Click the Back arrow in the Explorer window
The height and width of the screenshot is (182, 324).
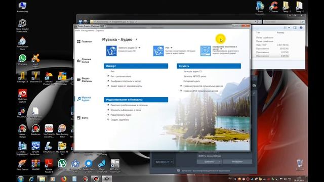(80, 21)
